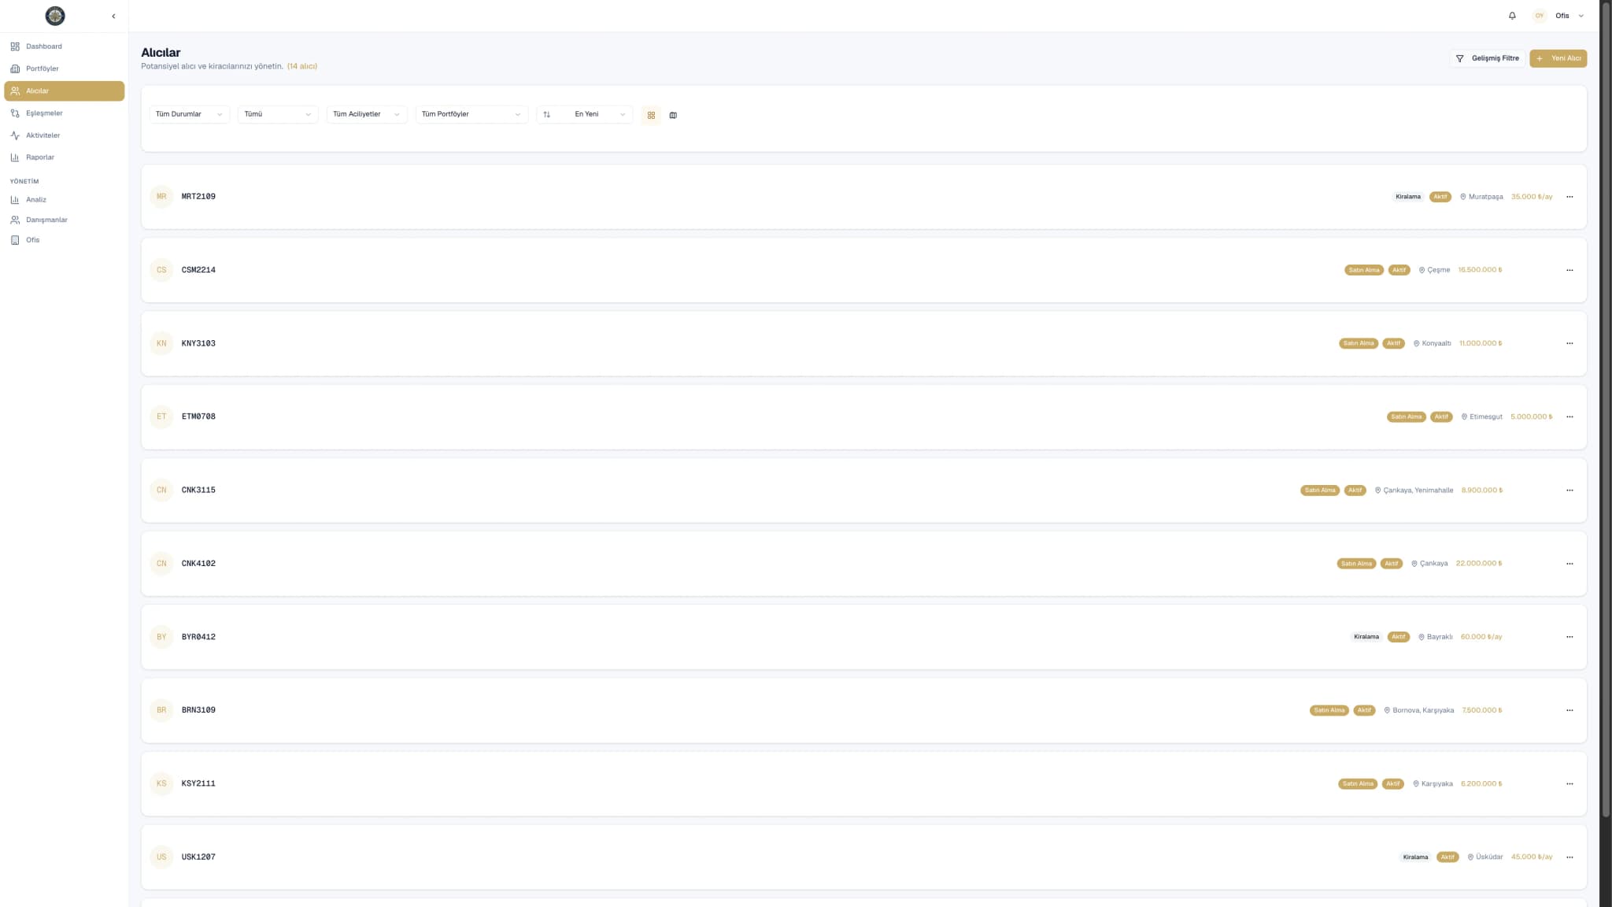Collapse the sidebar with the chevron arrow
This screenshot has width=1612, height=907.
(113, 16)
